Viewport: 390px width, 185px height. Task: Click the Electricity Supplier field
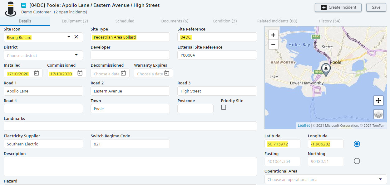tap(43, 144)
